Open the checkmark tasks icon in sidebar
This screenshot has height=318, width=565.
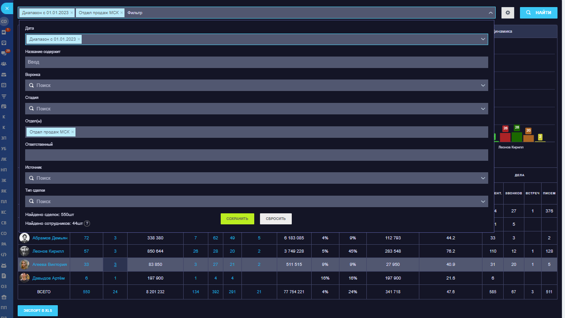click(4, 43)
